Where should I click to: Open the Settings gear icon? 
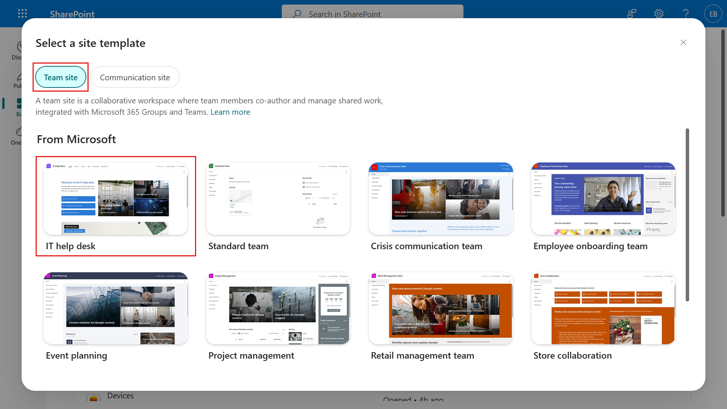[659, 14]
